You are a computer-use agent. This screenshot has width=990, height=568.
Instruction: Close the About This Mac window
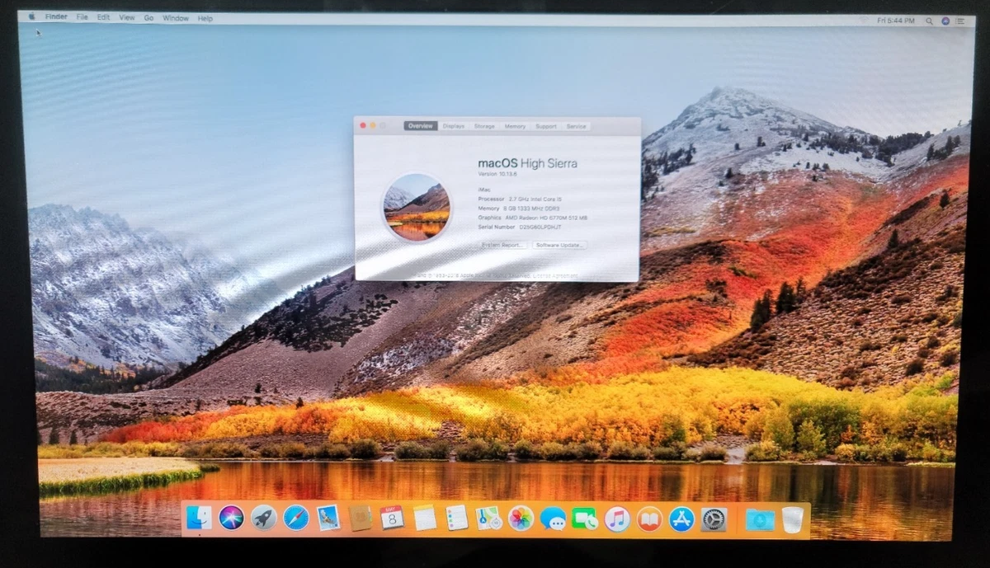click(363, 125)
